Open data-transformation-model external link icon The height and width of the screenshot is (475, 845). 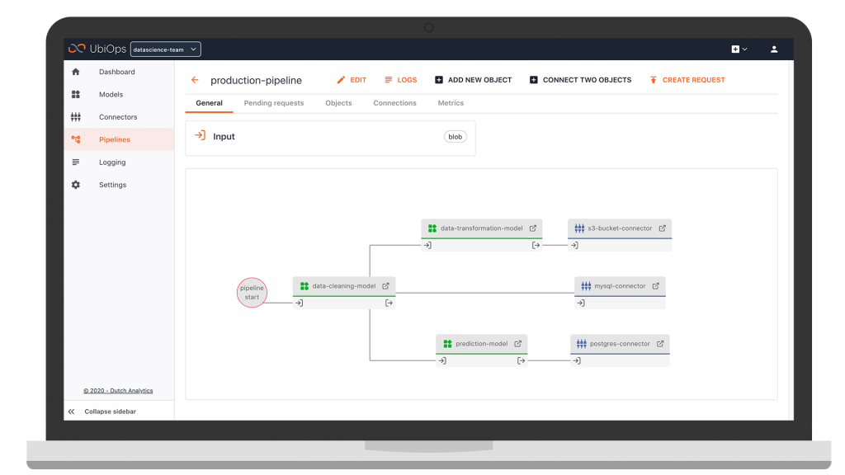click(x=533, y=228)
